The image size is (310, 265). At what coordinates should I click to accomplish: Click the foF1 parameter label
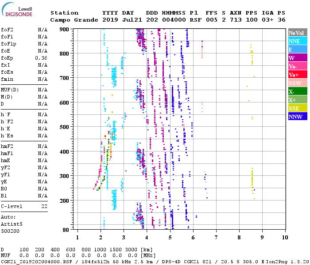click(x=7, y=37)
